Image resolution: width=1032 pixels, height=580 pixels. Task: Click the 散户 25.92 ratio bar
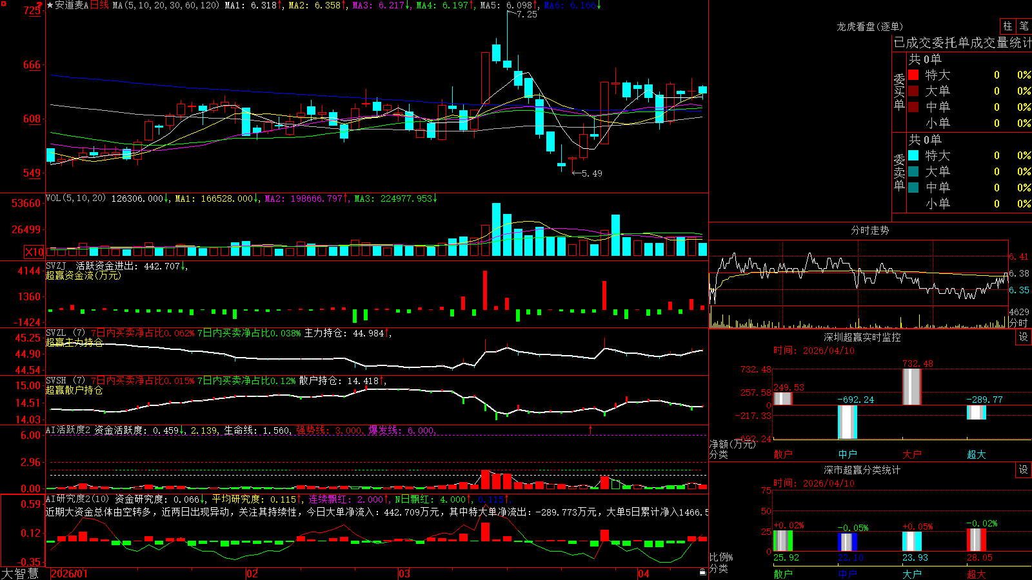point(782,541)
